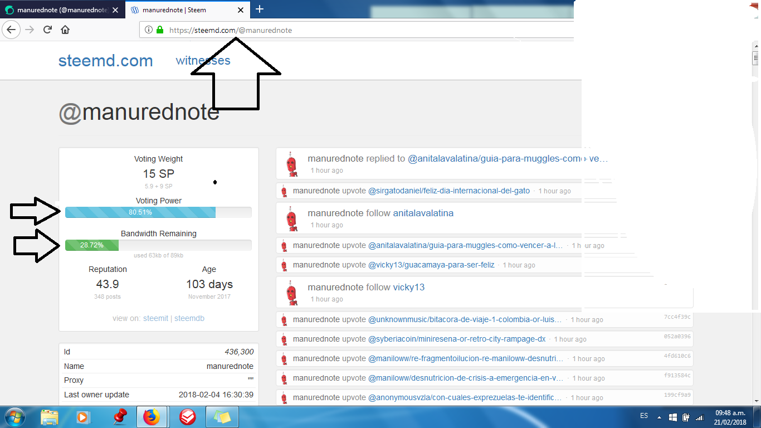This screenshot has width=761, height=428.
Task: Open followed user vicky13 link
Action: coord(409,287)
